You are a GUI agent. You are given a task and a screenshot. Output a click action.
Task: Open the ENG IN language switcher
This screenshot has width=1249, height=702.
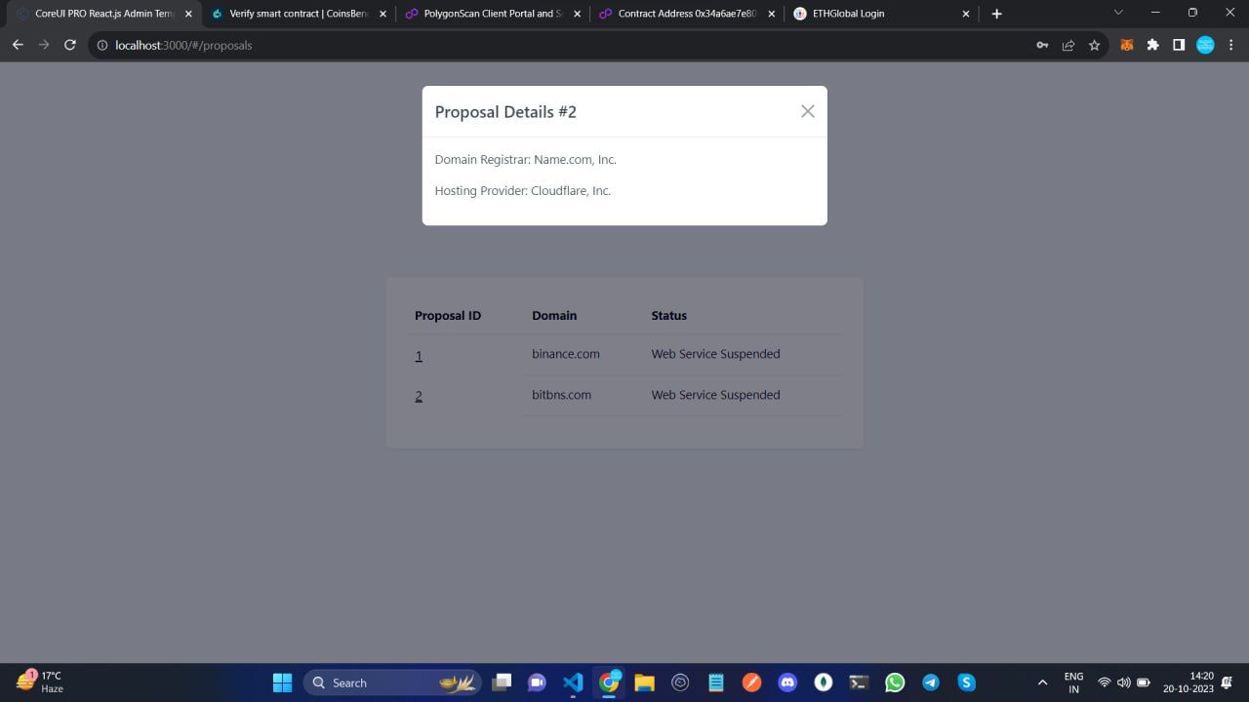pyautogui.click(x=1073, y=682)
